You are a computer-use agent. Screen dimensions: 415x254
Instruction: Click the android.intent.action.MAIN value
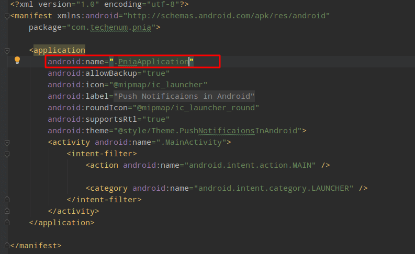(250, 165)
